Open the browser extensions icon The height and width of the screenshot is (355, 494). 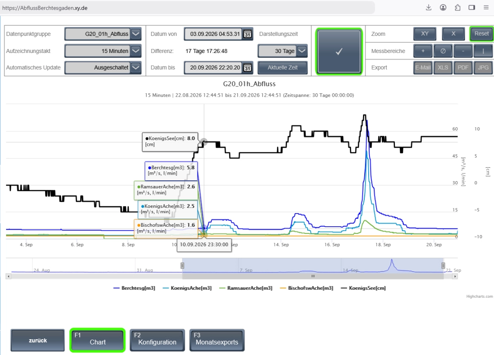[458, 7]
